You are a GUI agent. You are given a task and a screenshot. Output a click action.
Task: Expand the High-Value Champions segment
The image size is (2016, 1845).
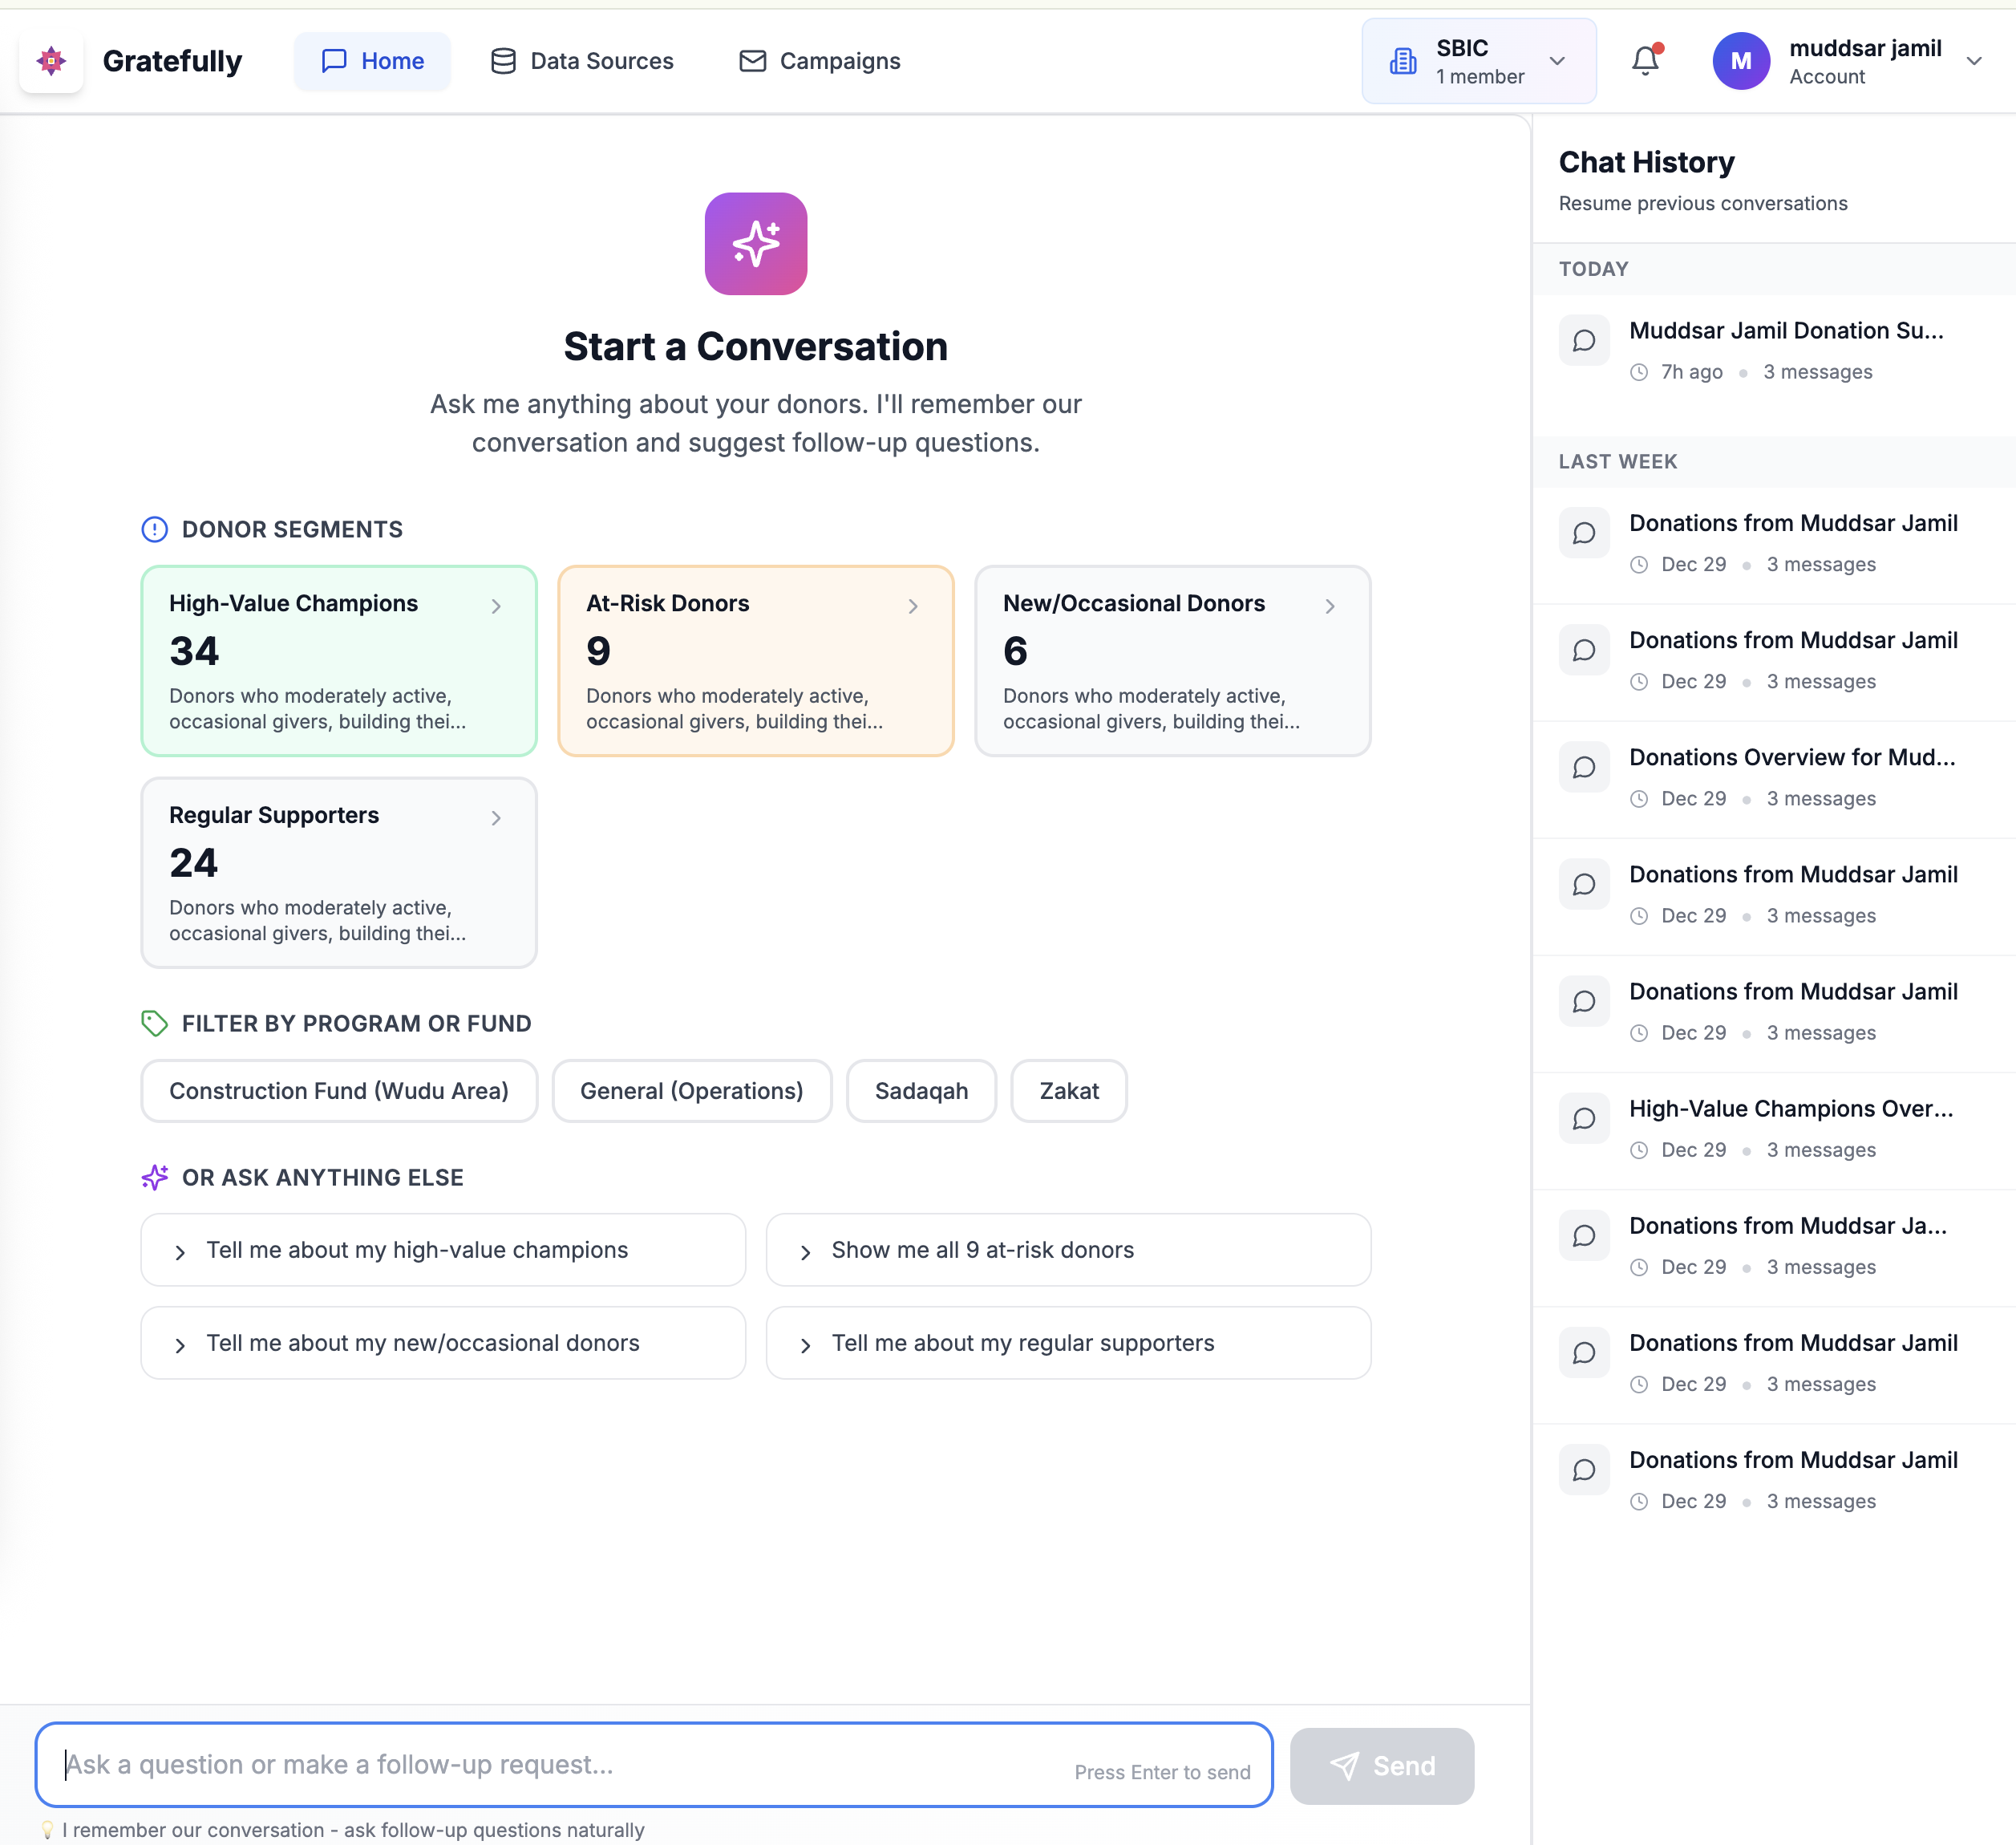496,606
